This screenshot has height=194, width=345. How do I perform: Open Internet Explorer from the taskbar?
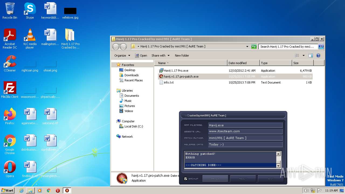[x=21, y=190]
